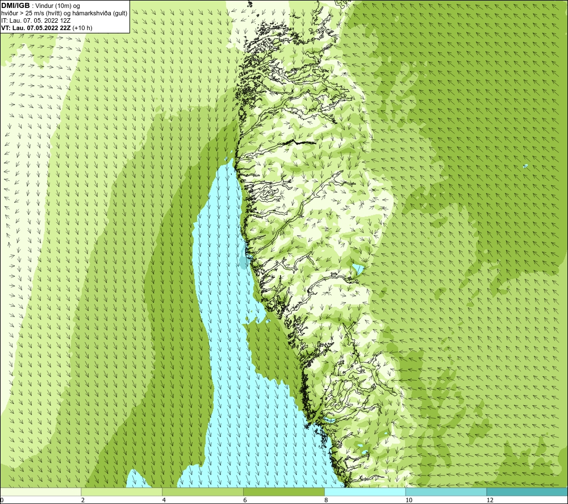Click the 0–2 m/s palest legend color band
Screen dimensions: 568x504
click(40, 491)
